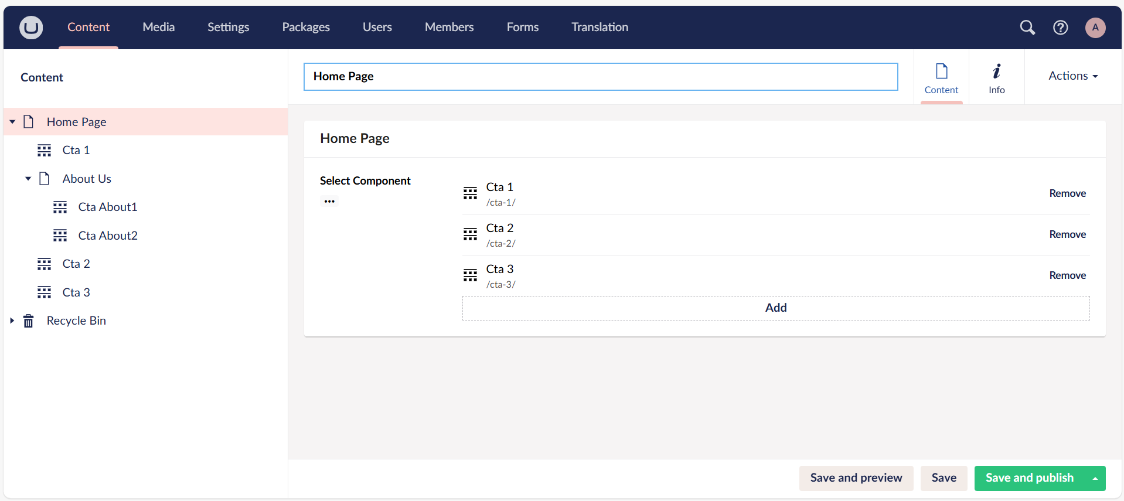1124x501 pixels.
Task: Click the Recycle Bin trash icon
Action: coord(28,321)
